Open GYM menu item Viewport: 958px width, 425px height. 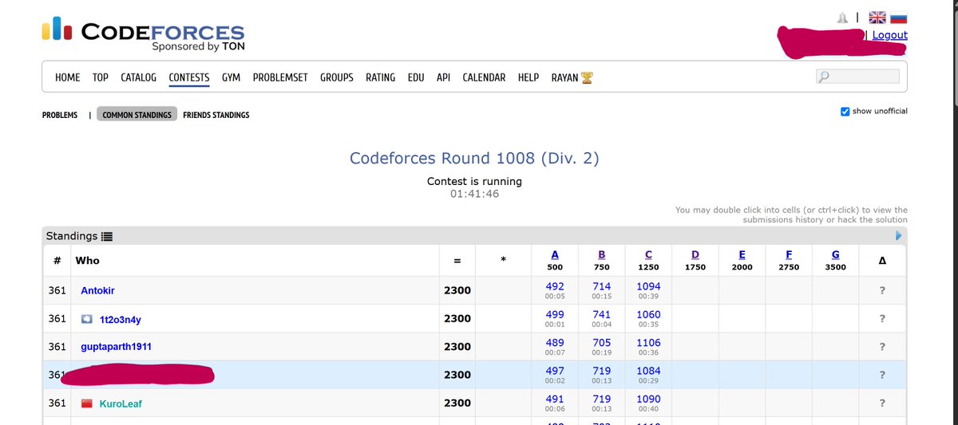pos(232,77)
